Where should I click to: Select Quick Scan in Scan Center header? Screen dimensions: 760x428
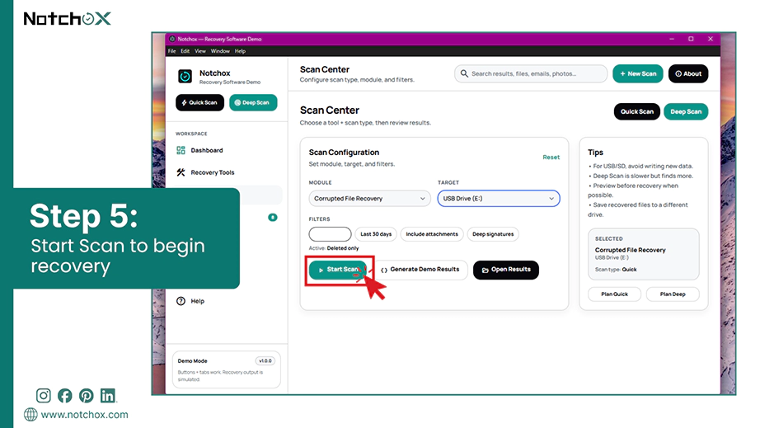pos(637,111)
